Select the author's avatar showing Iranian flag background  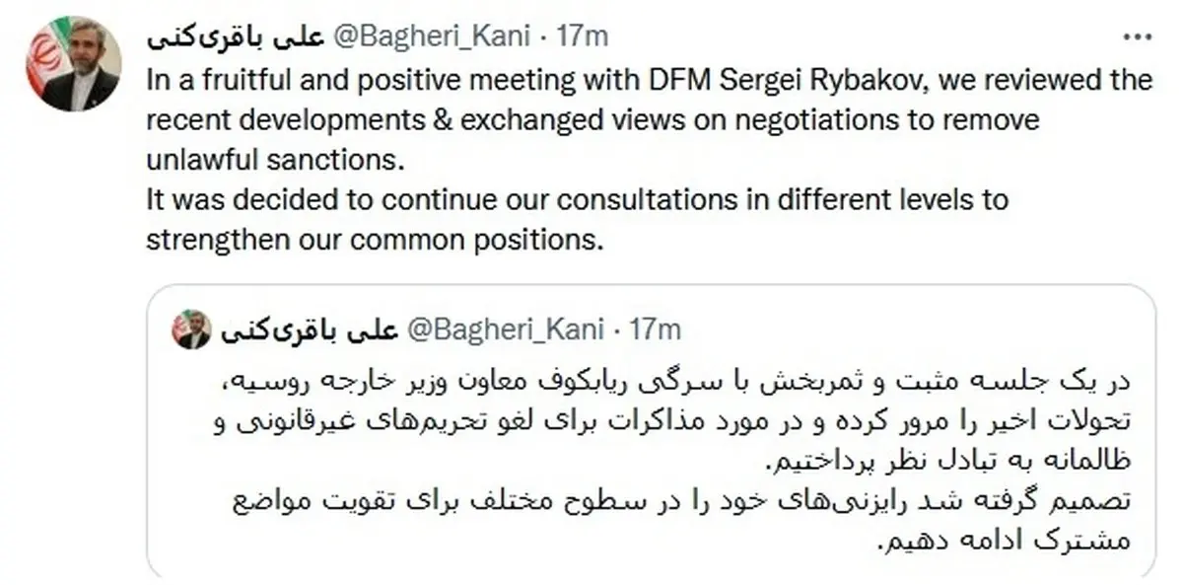[71, 59]
